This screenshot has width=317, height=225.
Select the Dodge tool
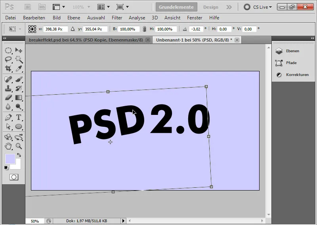point(19,107)
